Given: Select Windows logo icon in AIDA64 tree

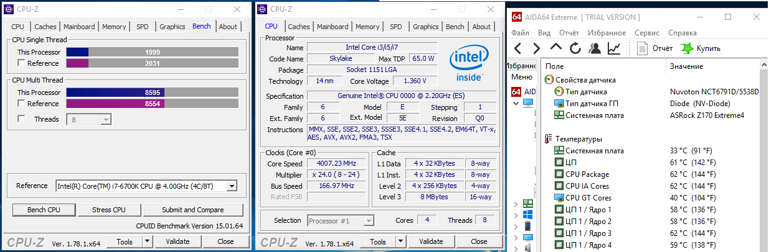Looking at the screenshot, I should point(528,215).
